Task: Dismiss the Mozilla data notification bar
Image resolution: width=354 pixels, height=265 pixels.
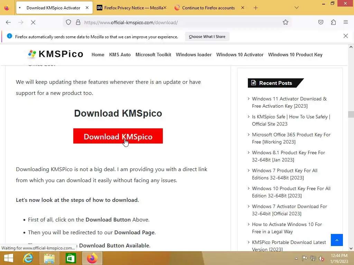Action: [345, 36]
